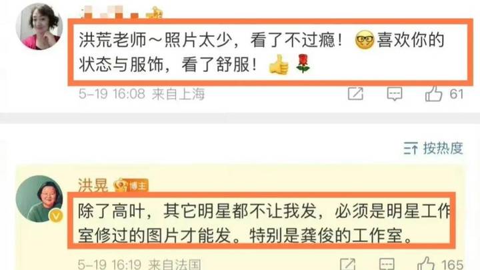
Task: Forward 洪晃's comment using share icon
Action: click(348, 264)
